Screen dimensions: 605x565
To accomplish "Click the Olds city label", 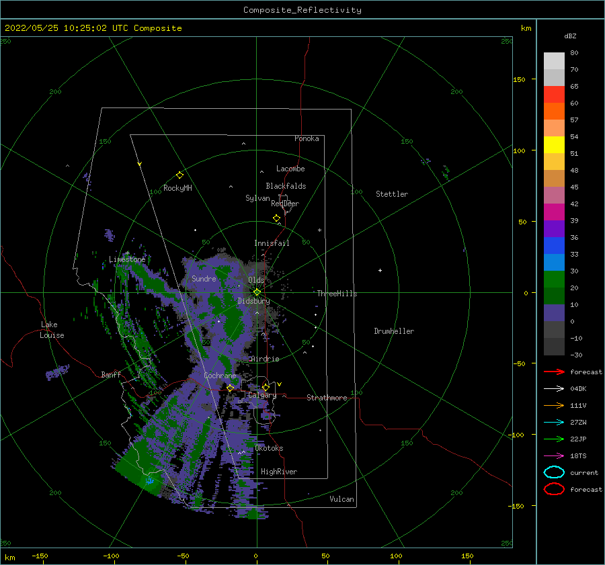I will click(256, 280).
